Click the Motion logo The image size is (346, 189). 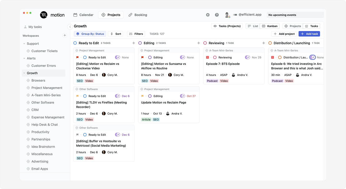44,15
